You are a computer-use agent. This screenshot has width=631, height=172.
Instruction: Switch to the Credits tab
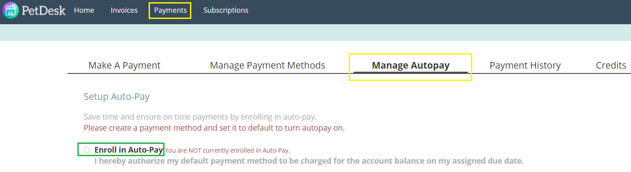tap(611, 66)
